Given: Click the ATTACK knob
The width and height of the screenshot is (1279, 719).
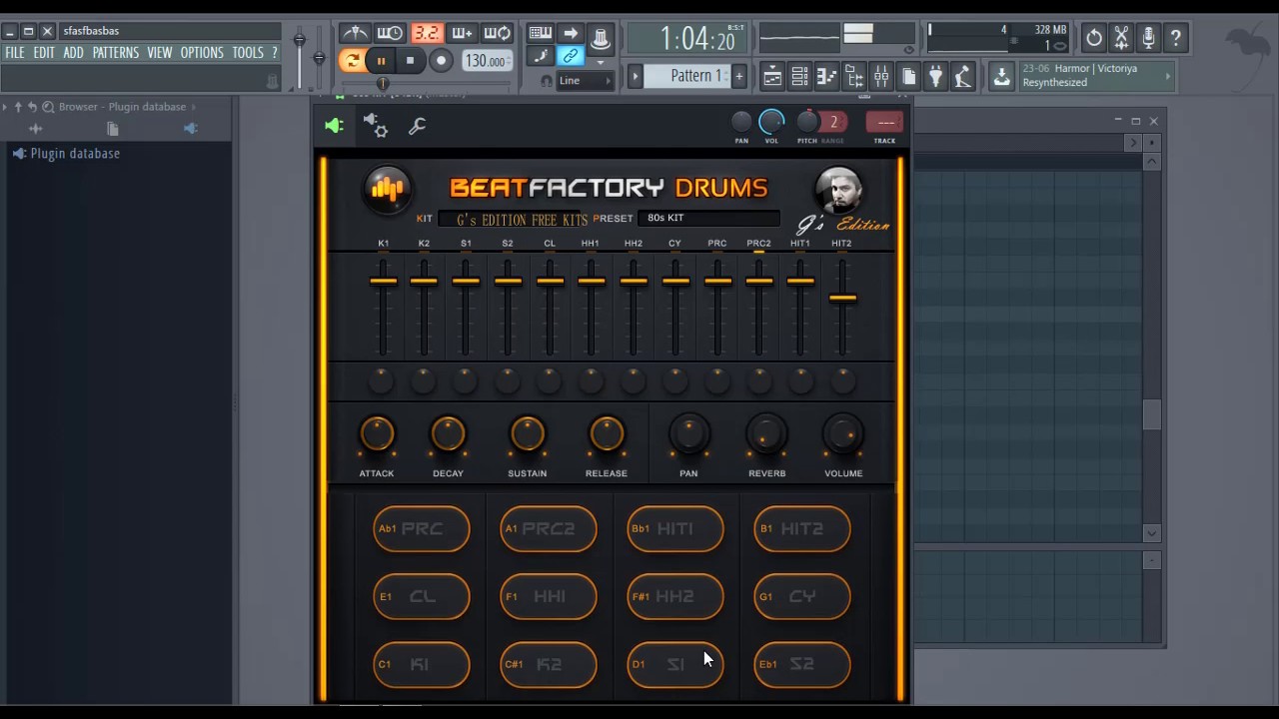Looking at the screenshot, I should pos(377,434).
